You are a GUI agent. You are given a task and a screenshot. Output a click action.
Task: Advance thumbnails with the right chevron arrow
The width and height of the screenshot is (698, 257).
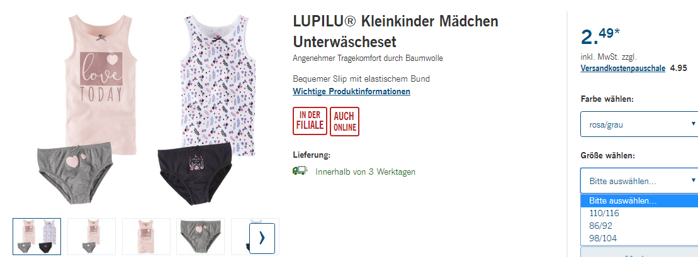click(x=262, y=238)
